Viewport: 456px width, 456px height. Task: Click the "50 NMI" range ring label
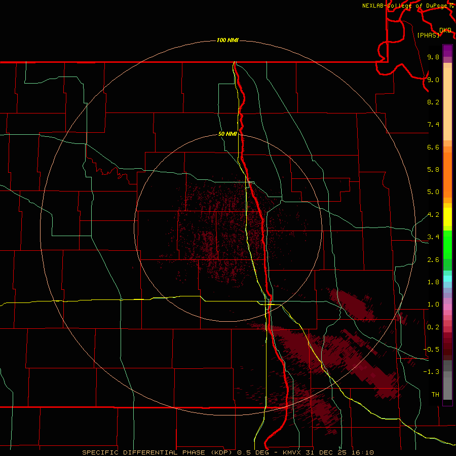coord(227,134)
